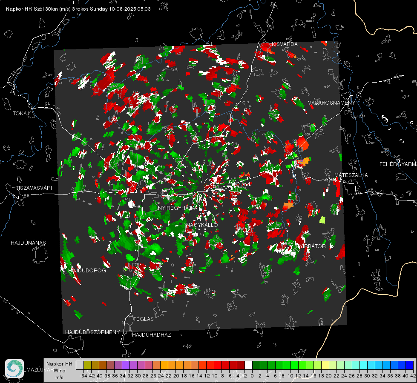The height and width of the screenshot is (383, 417).
Task: Click the legend value -64 label
Action: [x=83, y=376]
